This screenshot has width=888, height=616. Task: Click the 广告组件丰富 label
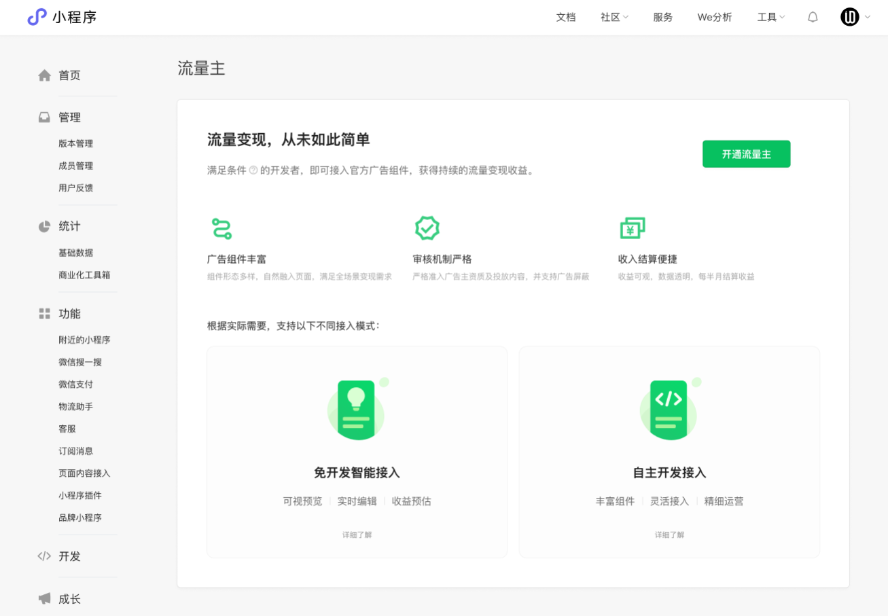pos(236,259)
